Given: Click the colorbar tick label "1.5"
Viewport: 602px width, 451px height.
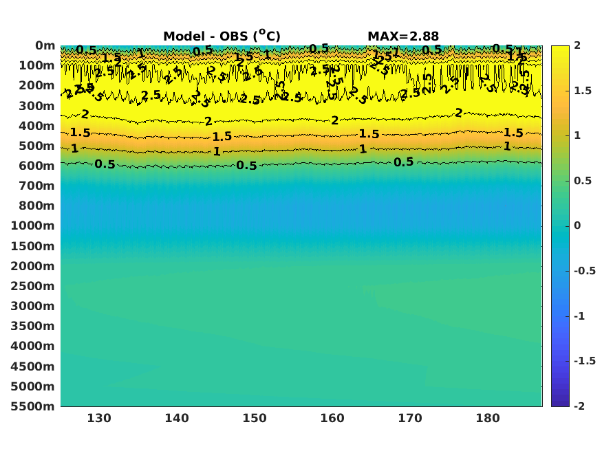Looking at the screenshot, I should [x=583, y=91].
